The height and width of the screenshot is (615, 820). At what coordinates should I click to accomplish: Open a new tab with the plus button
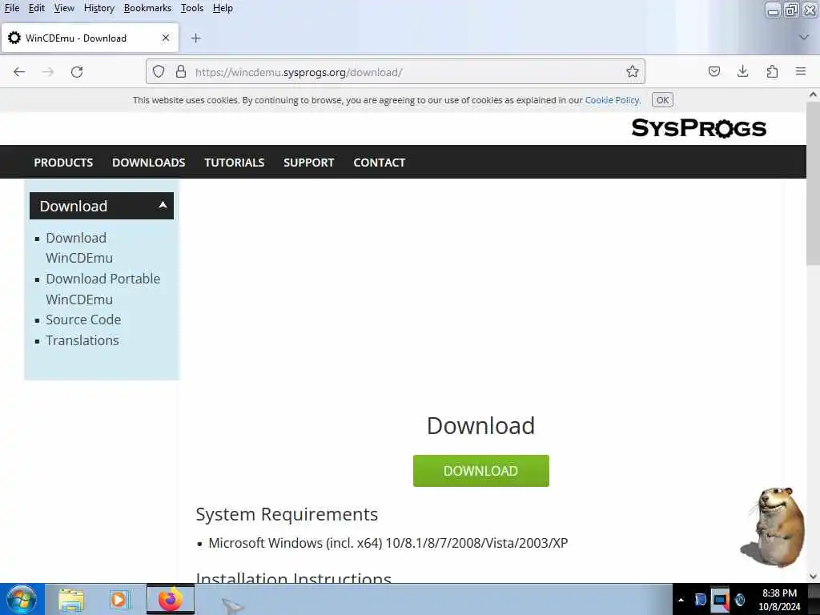[x=196, y=38]
